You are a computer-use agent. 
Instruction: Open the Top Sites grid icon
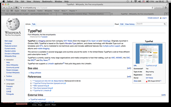tap(11, 11)
